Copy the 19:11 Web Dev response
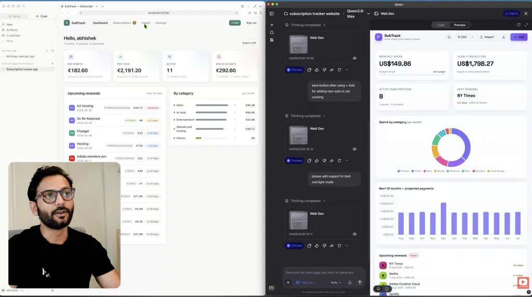The height and width of the screenshot is (297, 532). click(x=309, y=246)
